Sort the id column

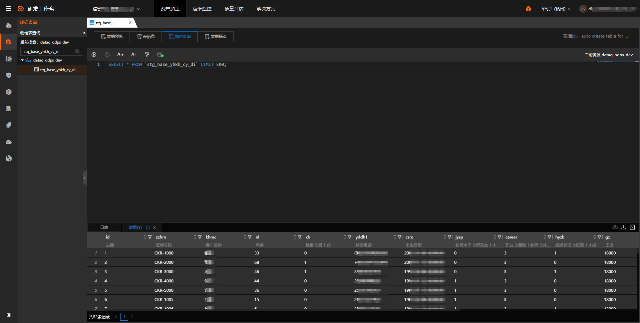(x=145, y=237)
